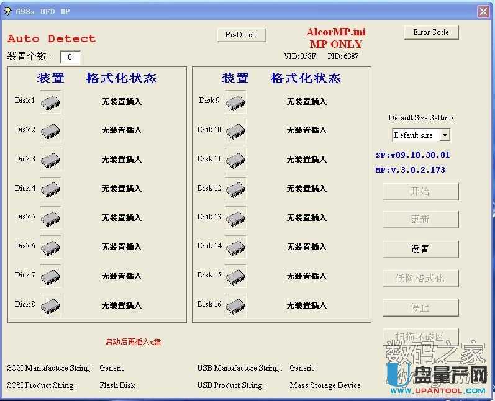Select the Disk 12 device icon
495x401 pixels.
(x=235, y=189)
